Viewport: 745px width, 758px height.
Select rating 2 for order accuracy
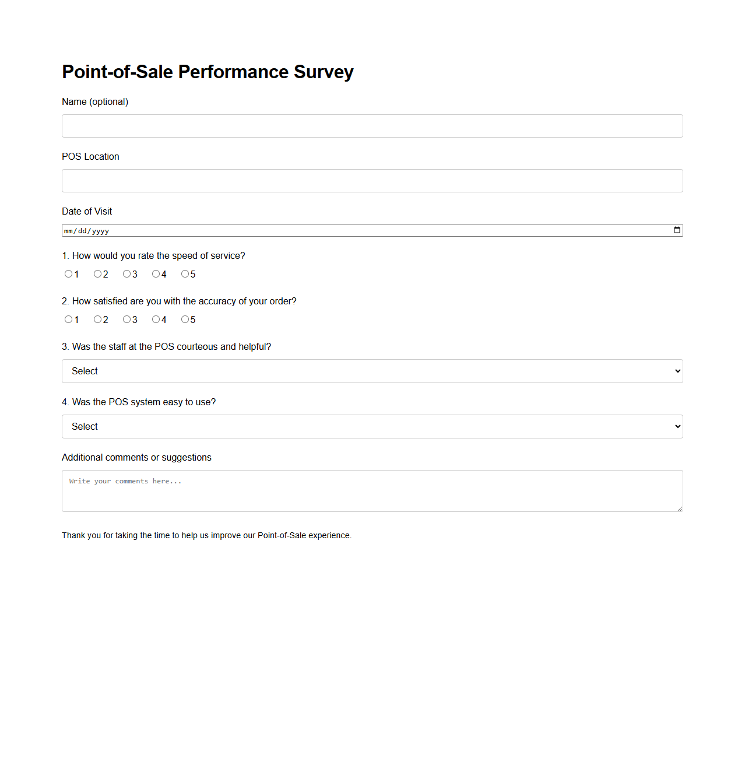coord(97,319)
